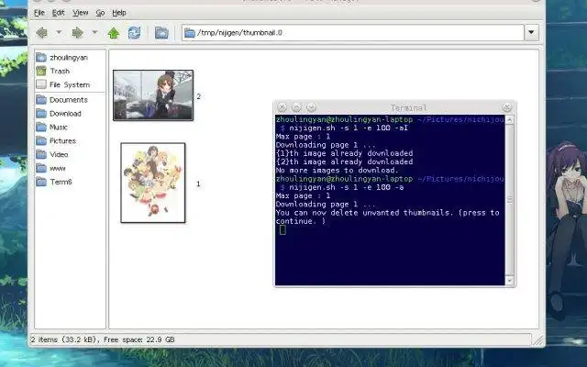This screenshot has height=367, width=587.
Task: Click the Terminal right-side title bar button
Action: click(507, 108)
